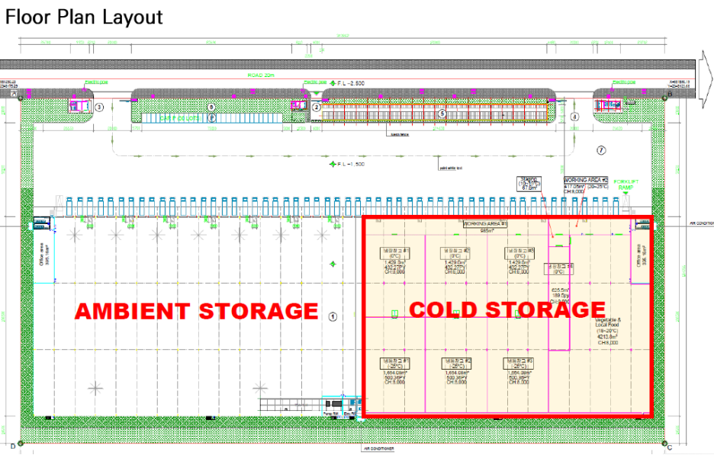The height and width of the screenshot is (455, 714).
Task: Select the "COLD STORAGE" label
Action: (x=507, y=309)
